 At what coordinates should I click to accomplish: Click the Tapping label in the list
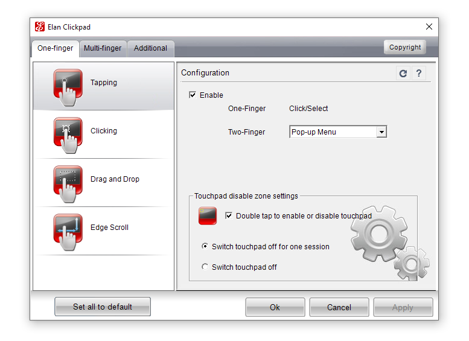tap(104, 83)
